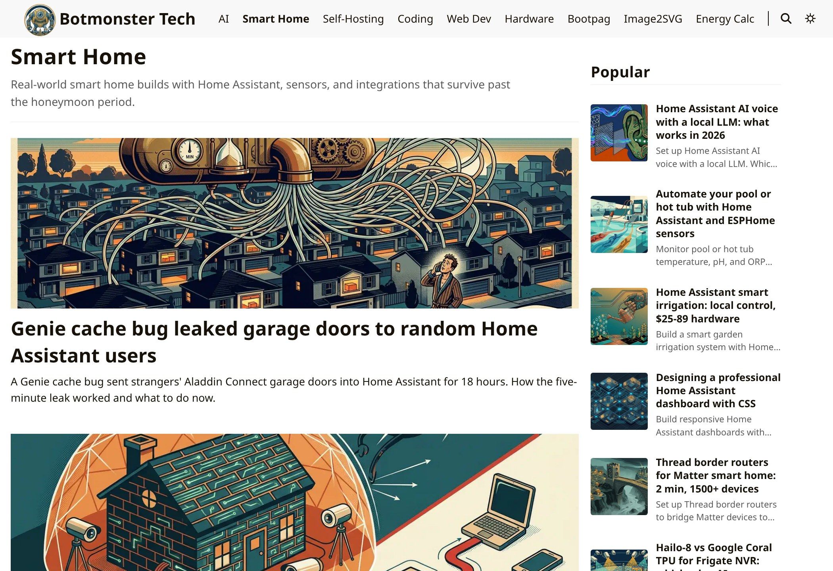Open the Energy Calc tool link
Viewport: 833px width, 571px height.
coord(725,19)
